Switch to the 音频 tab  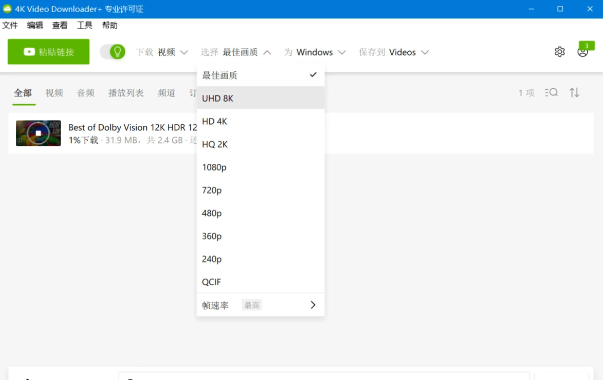coord(85,92)
